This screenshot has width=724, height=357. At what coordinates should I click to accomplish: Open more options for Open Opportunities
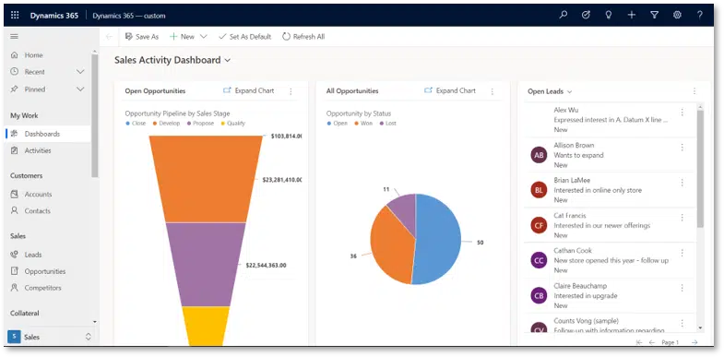tap(291, 91)
